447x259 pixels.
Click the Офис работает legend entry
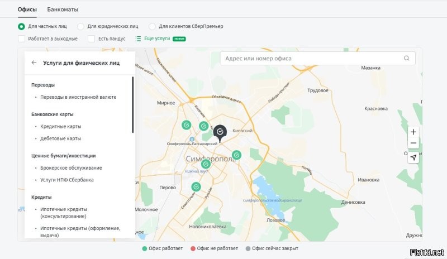pos(163,248)
